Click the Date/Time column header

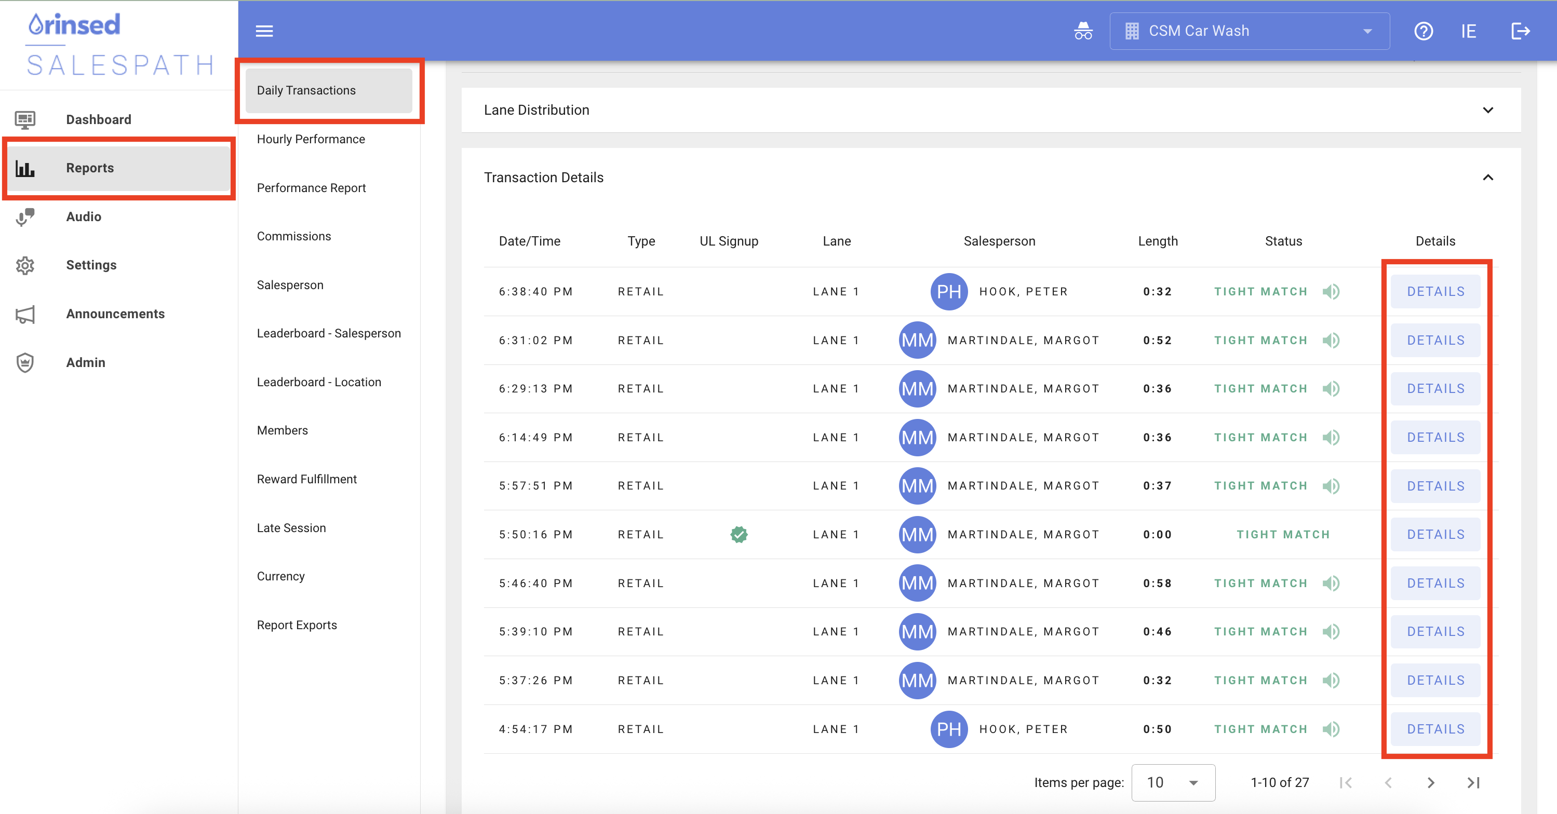(x=530, y=241)
